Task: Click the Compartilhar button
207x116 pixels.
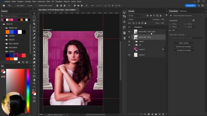Action: point(191,5)
